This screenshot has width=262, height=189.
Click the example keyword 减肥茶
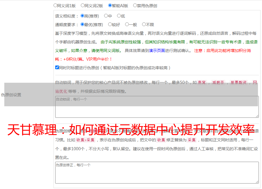click(x=218, y=82)
